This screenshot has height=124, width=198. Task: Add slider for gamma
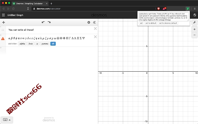pos(45,44)
